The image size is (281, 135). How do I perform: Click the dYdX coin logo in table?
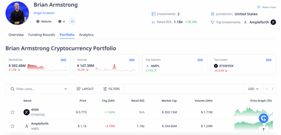point(27,112)
